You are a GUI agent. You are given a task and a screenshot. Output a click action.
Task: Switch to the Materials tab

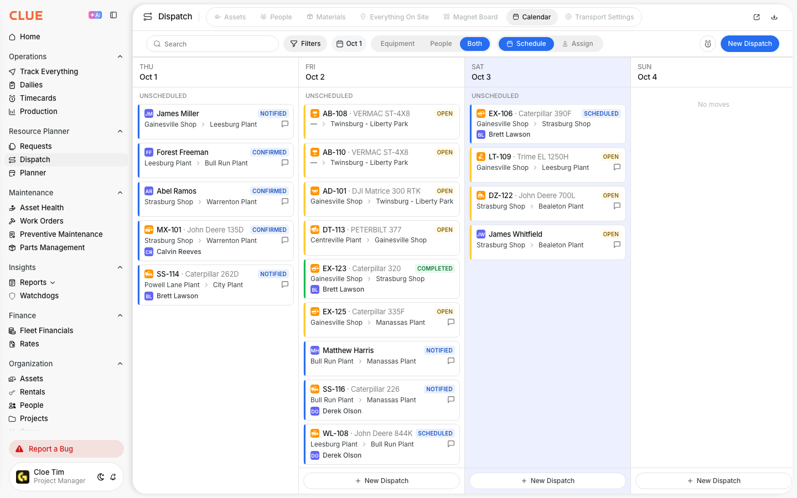[326, 17]
